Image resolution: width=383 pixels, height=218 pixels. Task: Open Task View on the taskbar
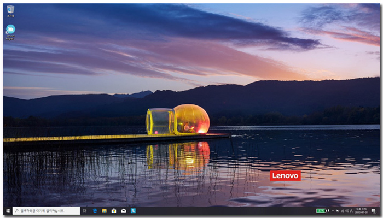point(85,210)
